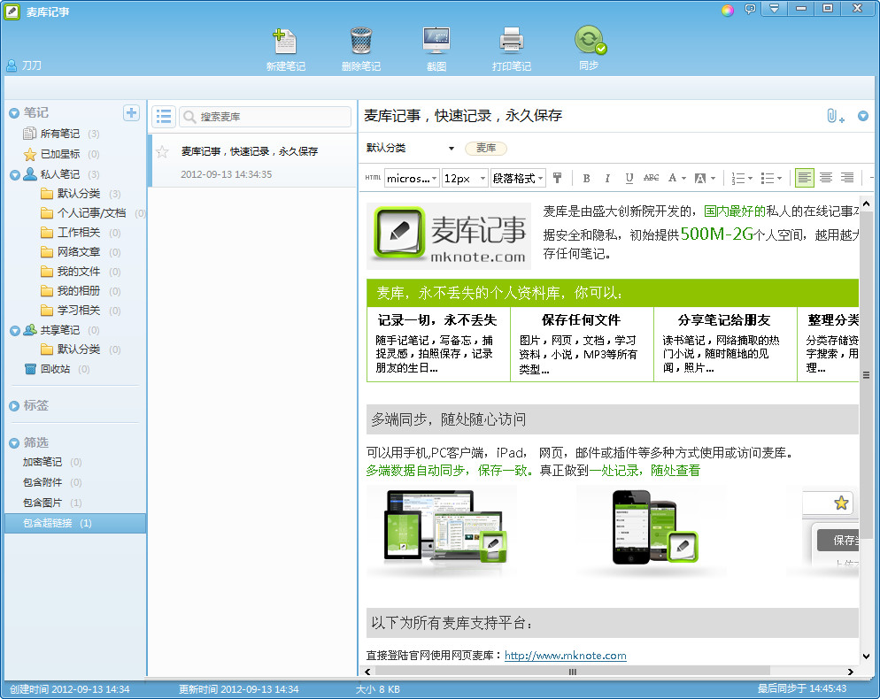Open the feedback chat bubble icon
880x699 pixels.
(750, 9)
